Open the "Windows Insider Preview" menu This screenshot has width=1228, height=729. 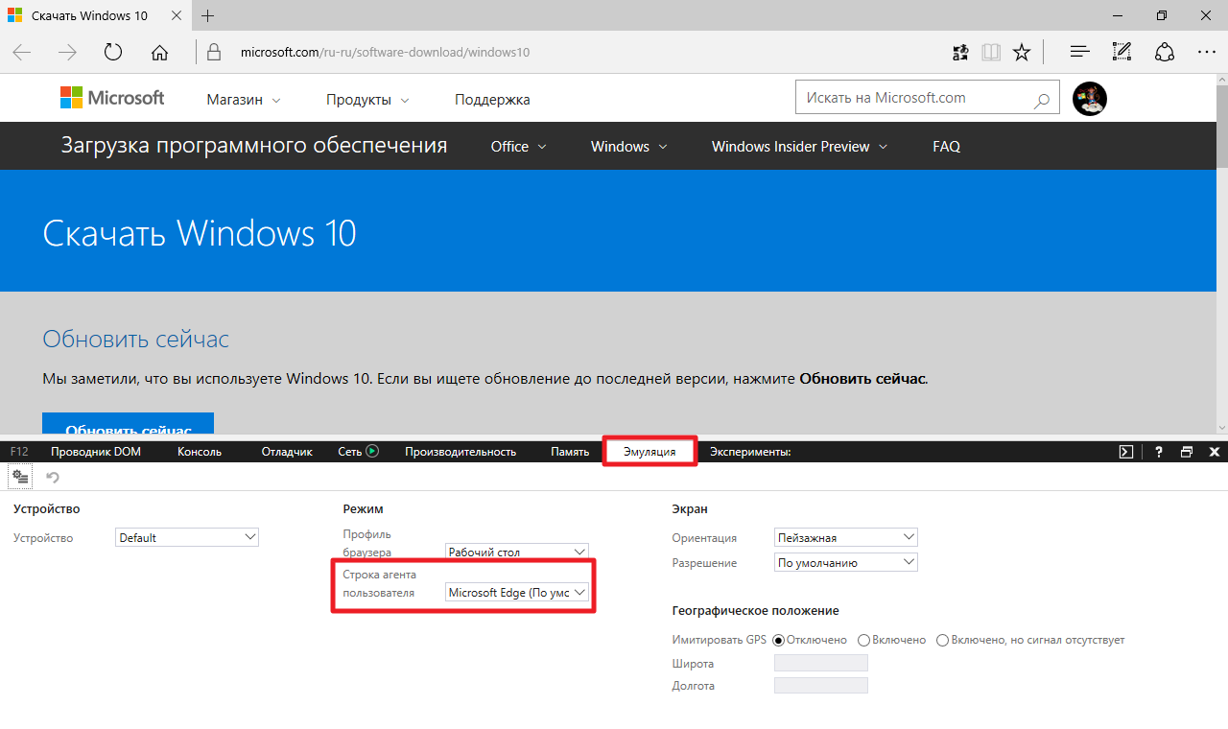pos(799,147)
